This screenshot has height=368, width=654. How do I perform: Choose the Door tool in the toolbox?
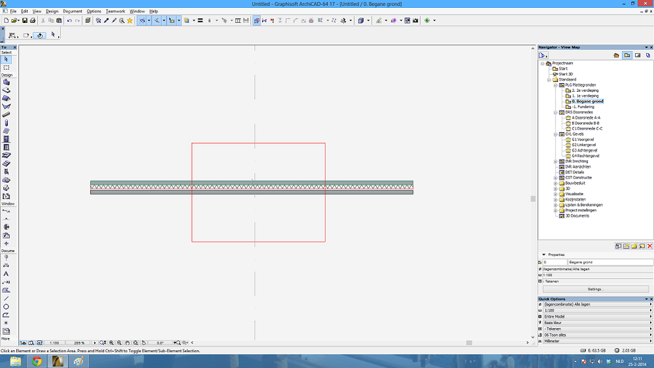(7, 139)
